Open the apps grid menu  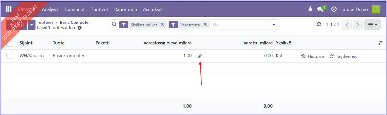click(x=8, y=9)
